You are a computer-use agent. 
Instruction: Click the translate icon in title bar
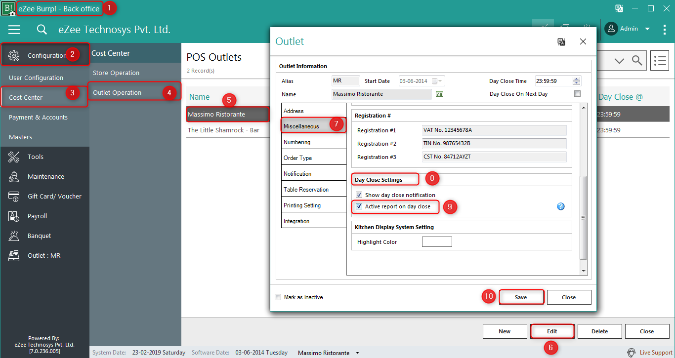(x=619, y=8)
